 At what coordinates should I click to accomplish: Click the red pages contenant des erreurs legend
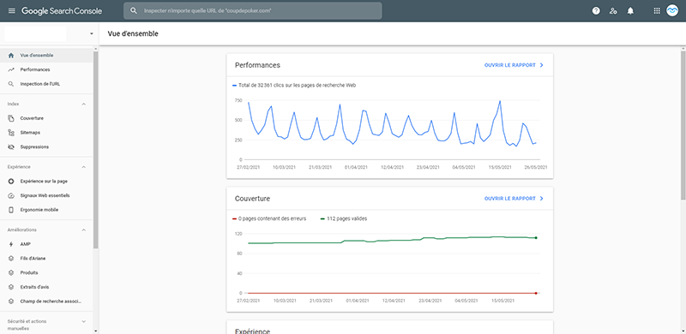270,218
